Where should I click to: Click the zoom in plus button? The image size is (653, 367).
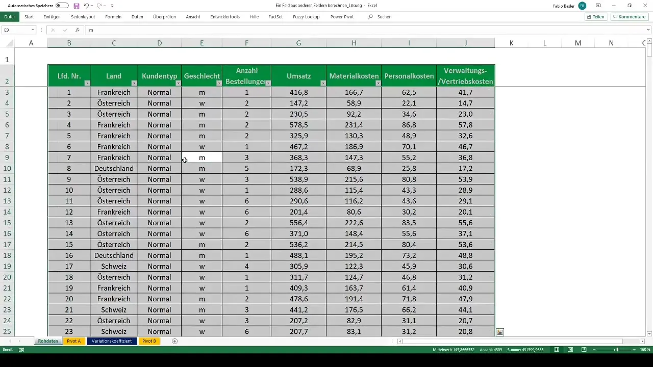pyautogui.click(x=635, y=350)
